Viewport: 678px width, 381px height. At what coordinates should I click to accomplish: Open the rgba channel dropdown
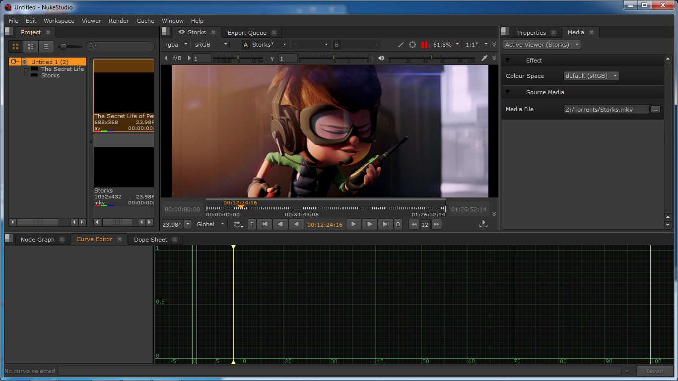[176, 45]
